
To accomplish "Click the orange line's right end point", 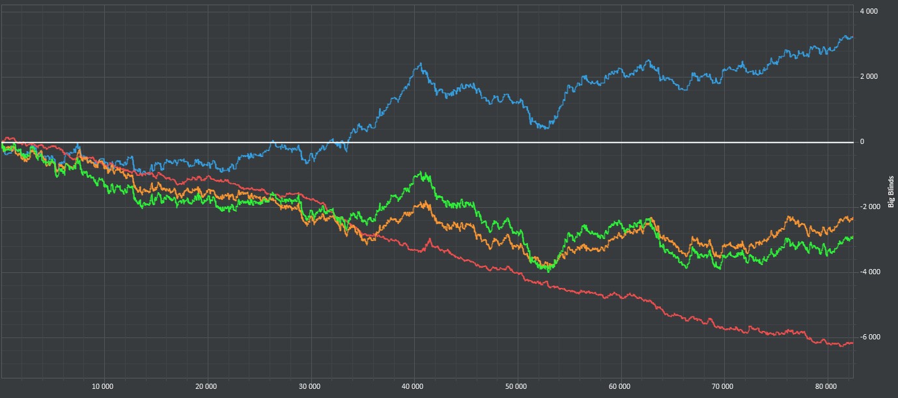I will pos(852,218).
